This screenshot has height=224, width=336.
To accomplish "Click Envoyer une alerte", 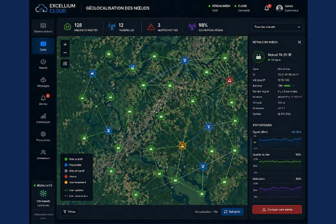I will click(x=277, y=210).
